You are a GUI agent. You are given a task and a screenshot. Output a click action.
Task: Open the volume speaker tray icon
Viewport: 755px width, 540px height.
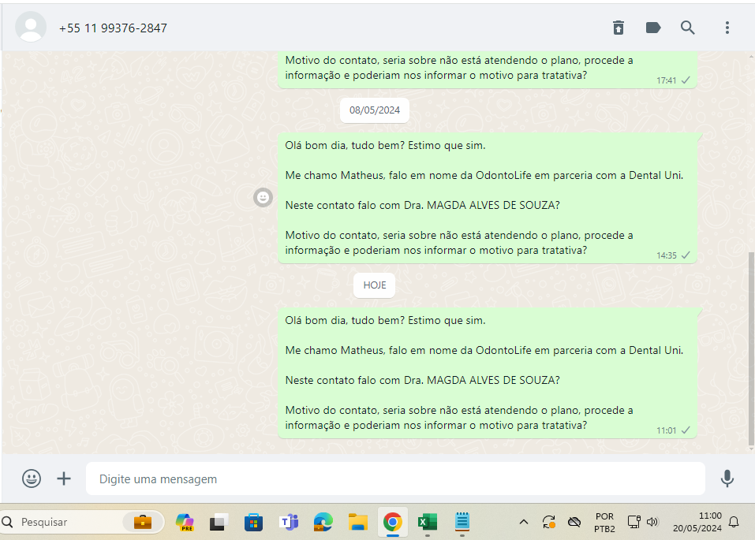tap(652, 522)
